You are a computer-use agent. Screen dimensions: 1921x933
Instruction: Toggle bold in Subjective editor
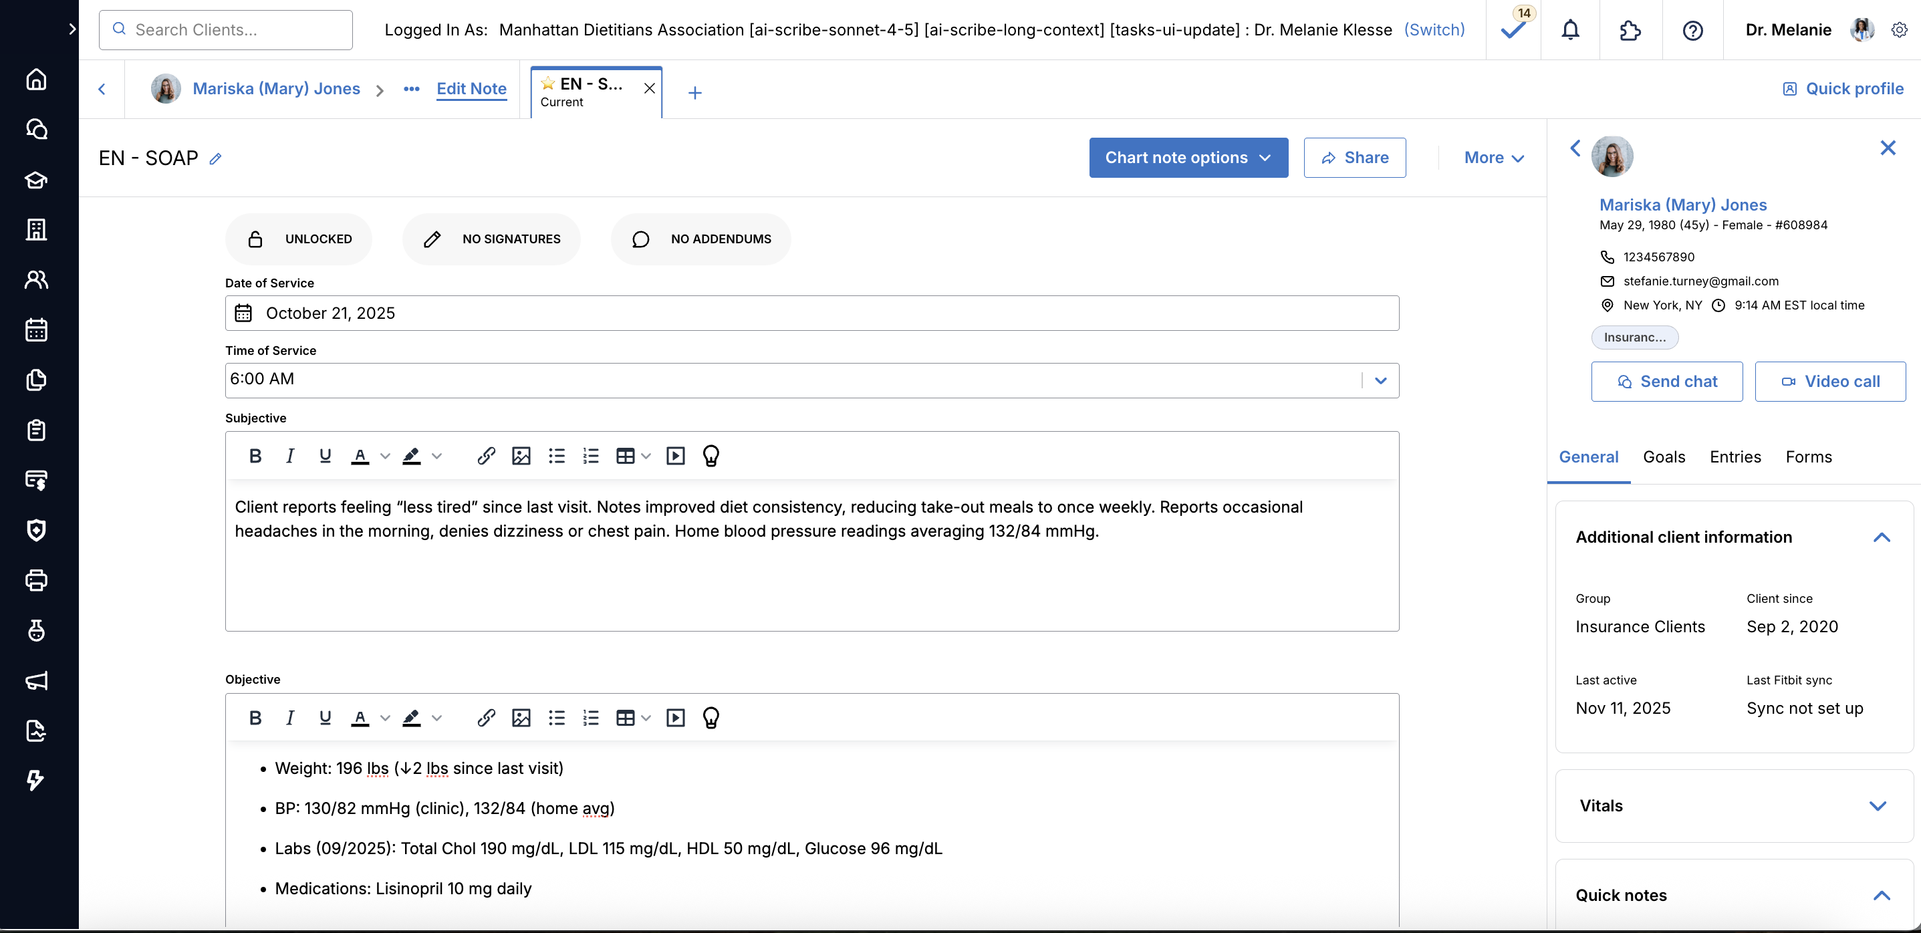click(255, 456)
